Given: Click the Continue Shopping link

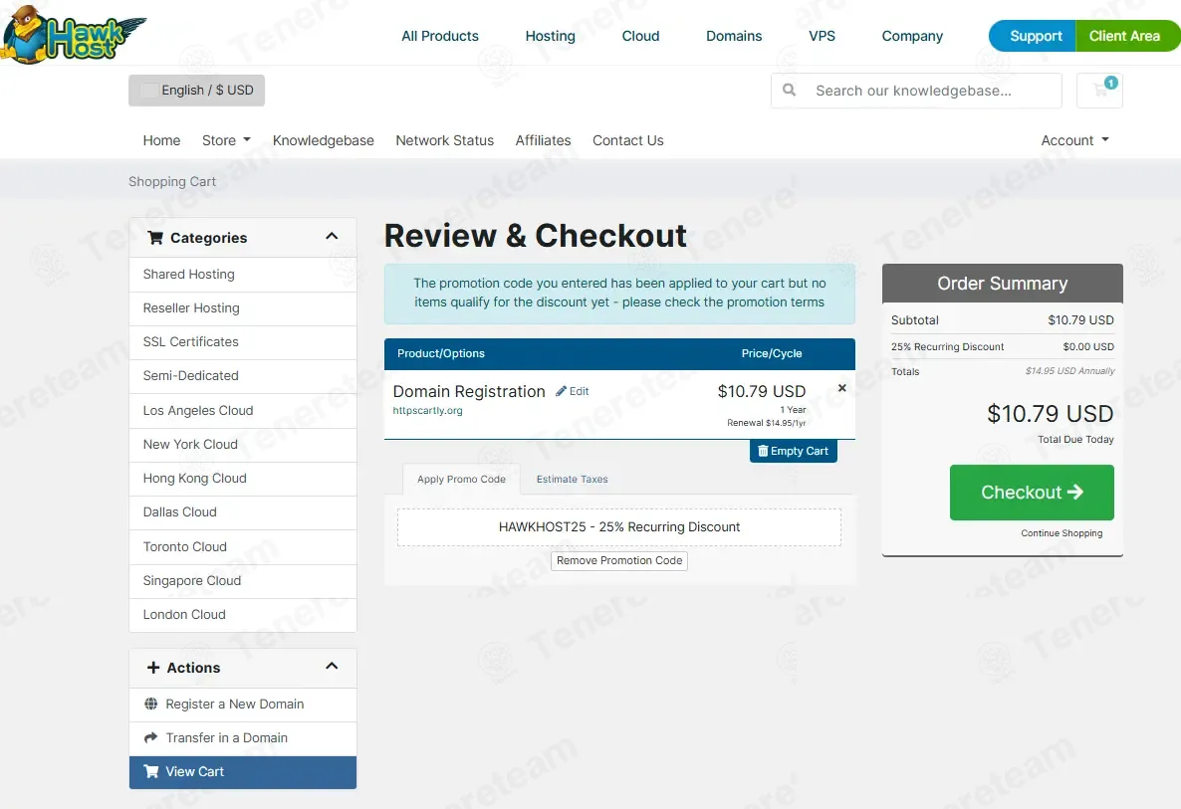Looking at the screenshot, I should tap(1062, 533).
